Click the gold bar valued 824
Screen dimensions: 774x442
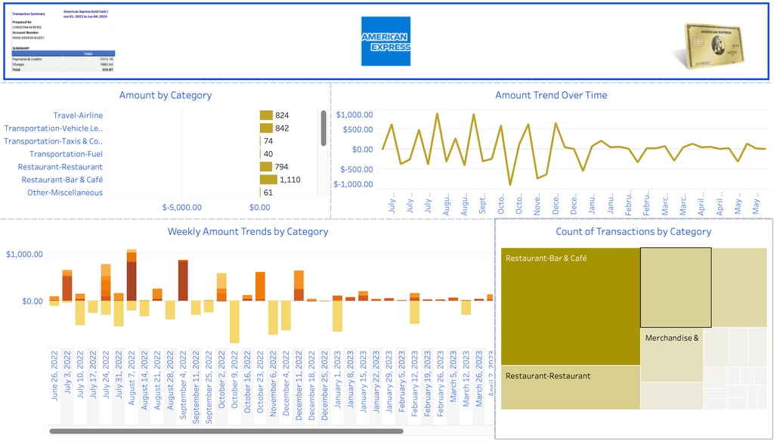point(266,116)
